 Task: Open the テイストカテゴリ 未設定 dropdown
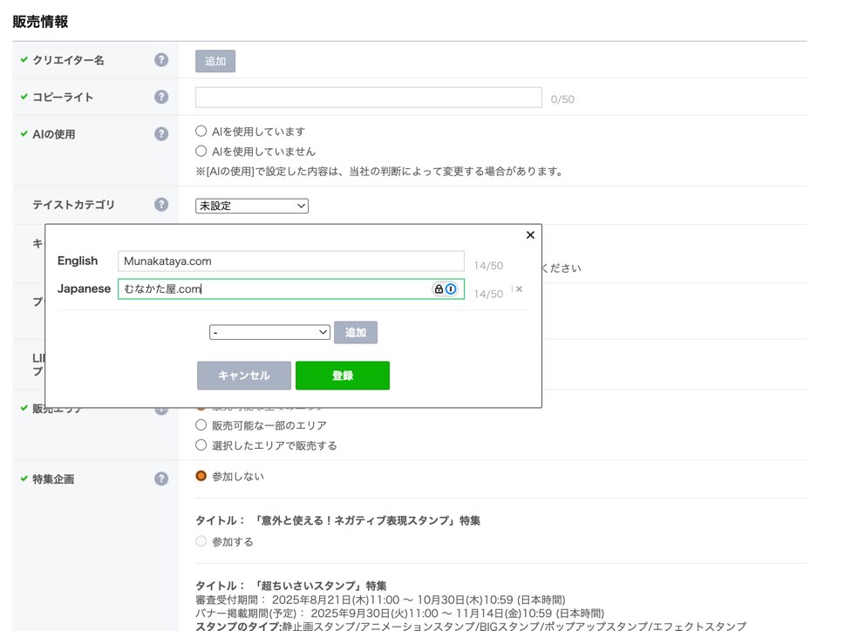point(251,206)
